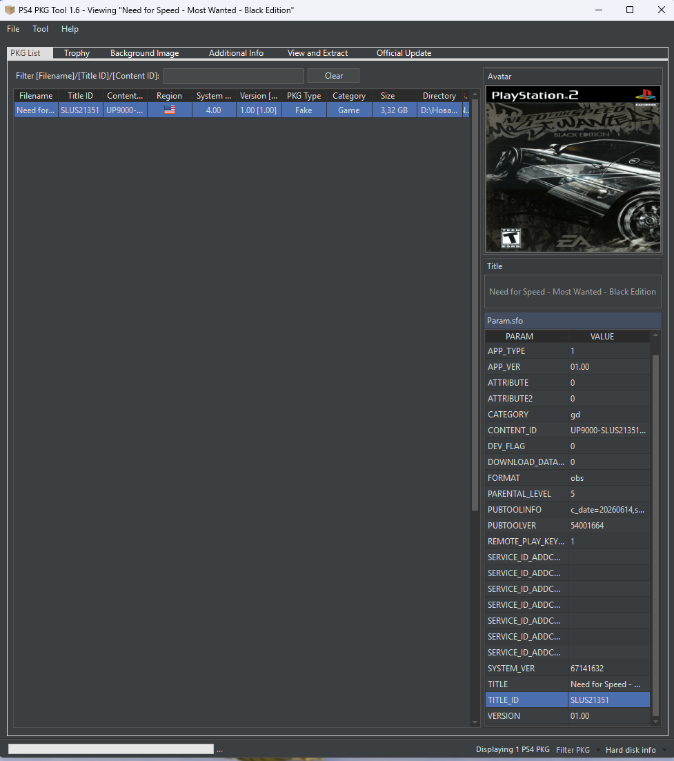The height and width of the screenshot is (761, 674).
Task: Switch to the Background Image tab
Action: coord(145,53)
